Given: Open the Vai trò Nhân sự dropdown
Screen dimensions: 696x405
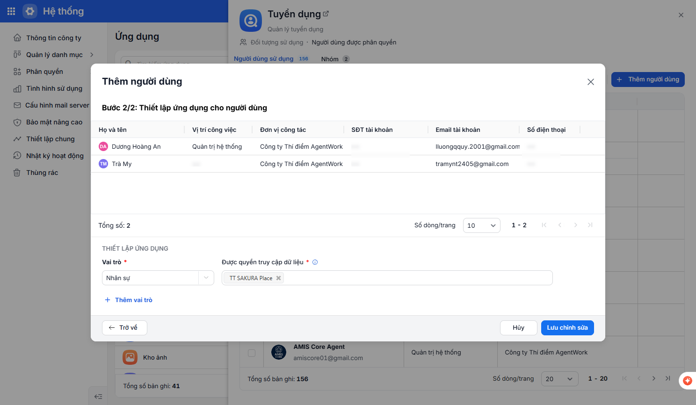Looking at the screenshot, I should tap(158, 278).
